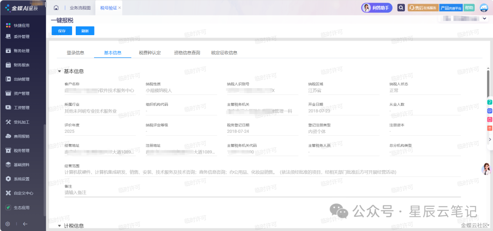Switch to the 登录信息 tab
The height and width of the screenshot is (231, 493).
point(75,53)
